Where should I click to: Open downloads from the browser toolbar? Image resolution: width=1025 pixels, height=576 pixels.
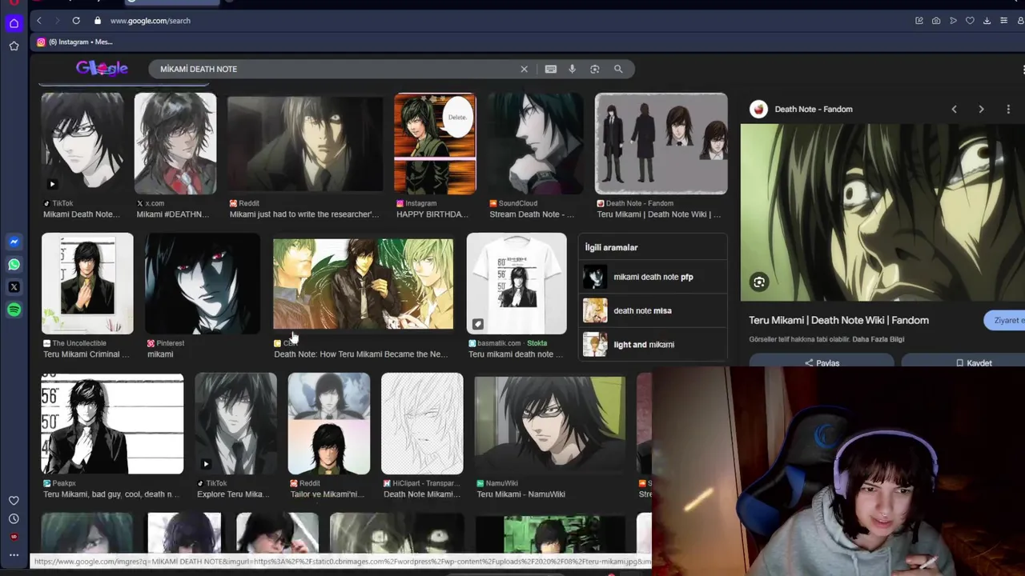[987, 21]
